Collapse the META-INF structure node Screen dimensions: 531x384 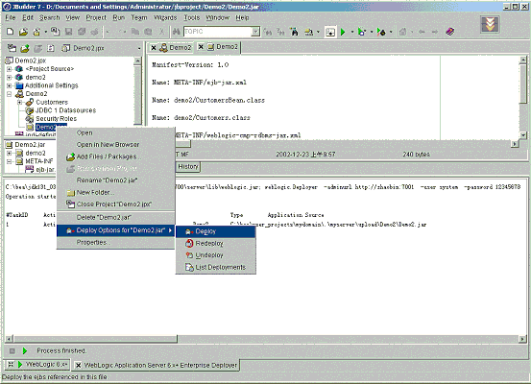10,161
